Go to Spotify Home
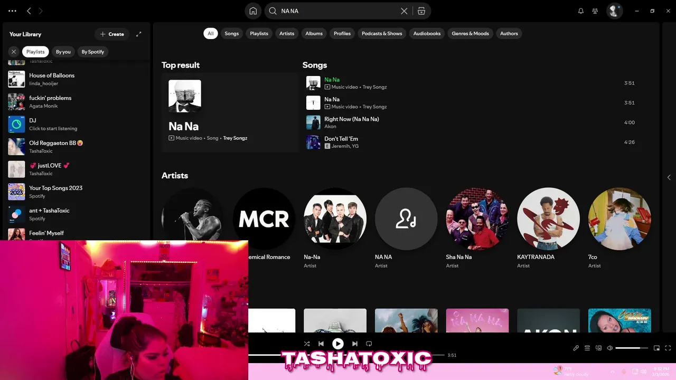Viewport: 676px width, 380px height. tap(253, 11)
